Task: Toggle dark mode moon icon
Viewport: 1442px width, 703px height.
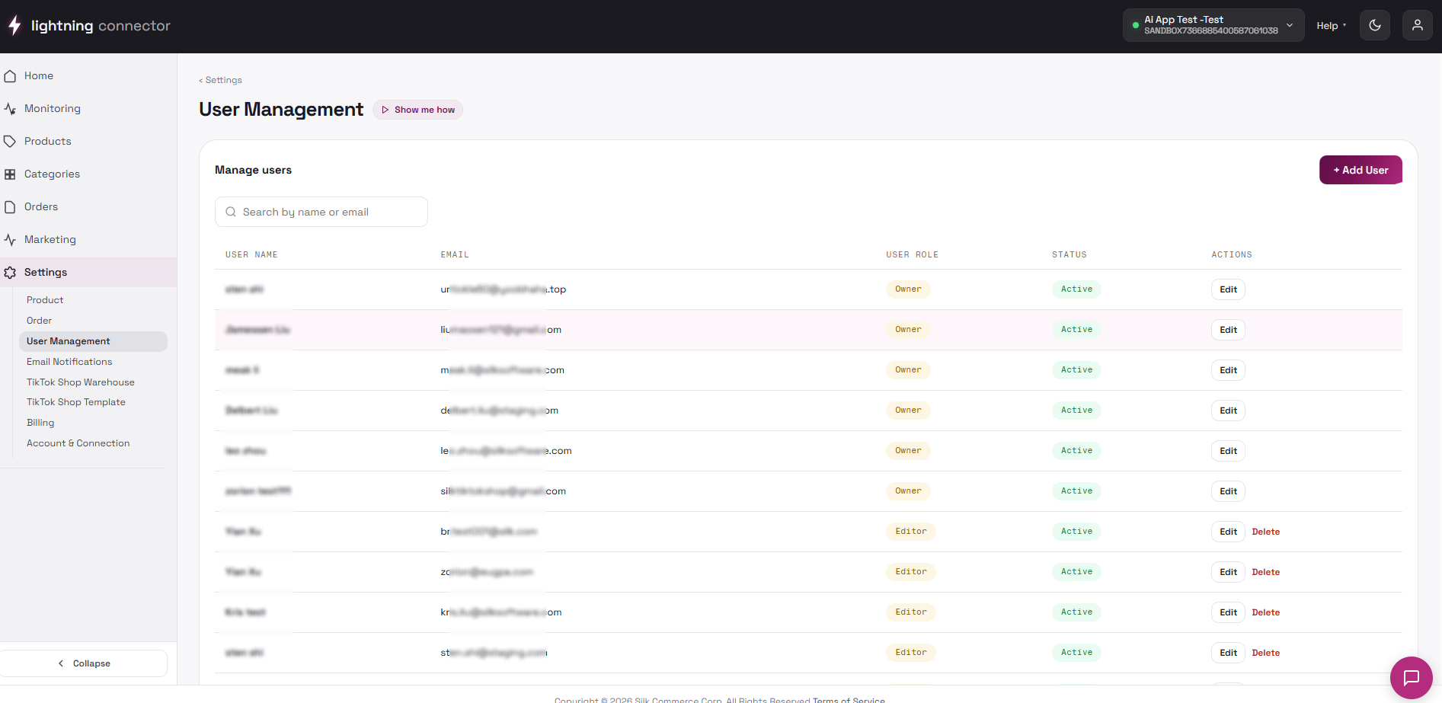Action: [1375, 25]
